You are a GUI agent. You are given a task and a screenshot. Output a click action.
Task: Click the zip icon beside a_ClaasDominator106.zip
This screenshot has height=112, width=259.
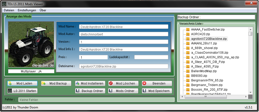click(x=188, y=53)
